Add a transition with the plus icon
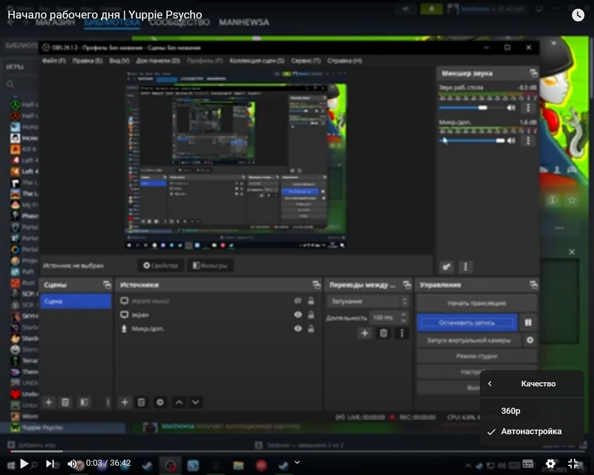Viewport: 594px width, 475px height. click(x=365, y=333)
